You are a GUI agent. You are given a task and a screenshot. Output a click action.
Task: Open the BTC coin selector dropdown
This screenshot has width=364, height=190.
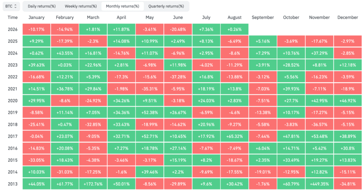pos(11,6)
